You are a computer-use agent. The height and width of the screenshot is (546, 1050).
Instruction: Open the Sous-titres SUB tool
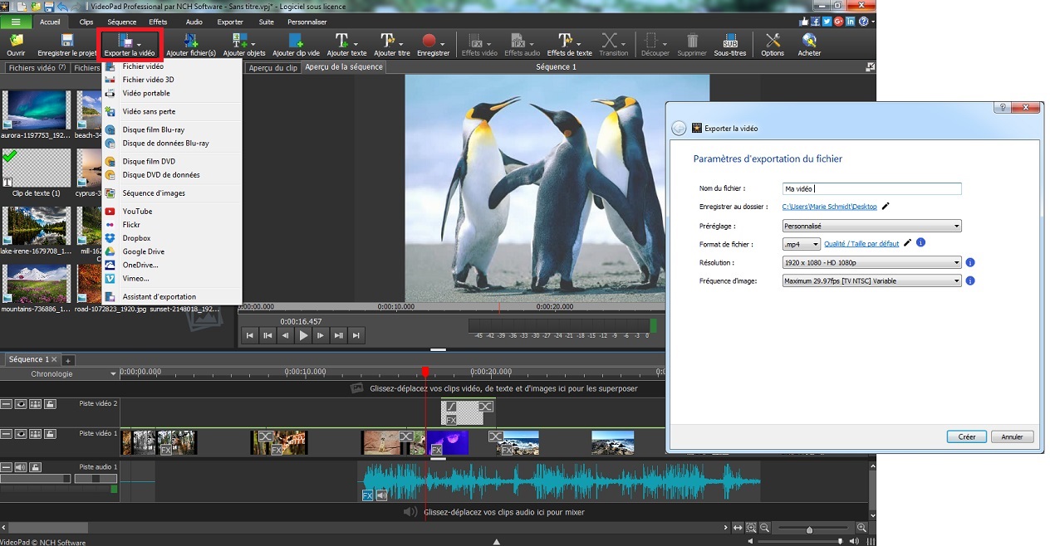pyautogui.click(x=730, y=45)
